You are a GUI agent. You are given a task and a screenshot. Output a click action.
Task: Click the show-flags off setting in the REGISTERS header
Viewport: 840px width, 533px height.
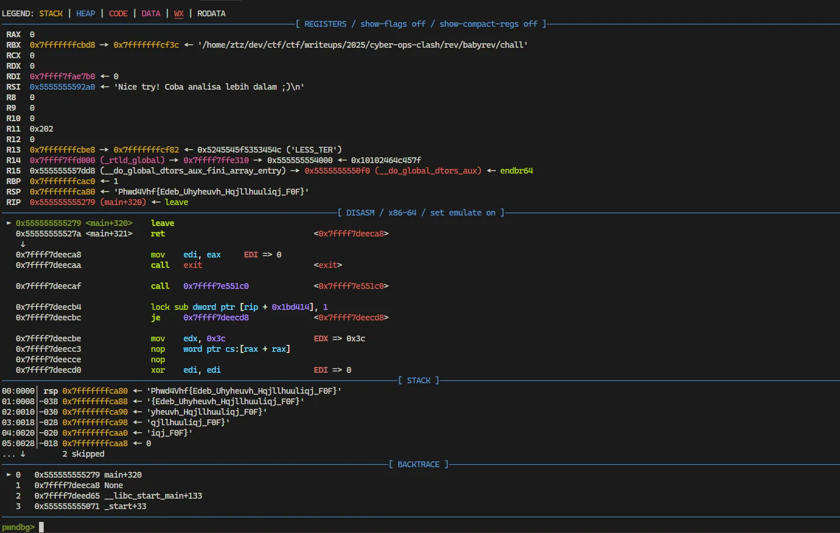[x=392, y=24]
